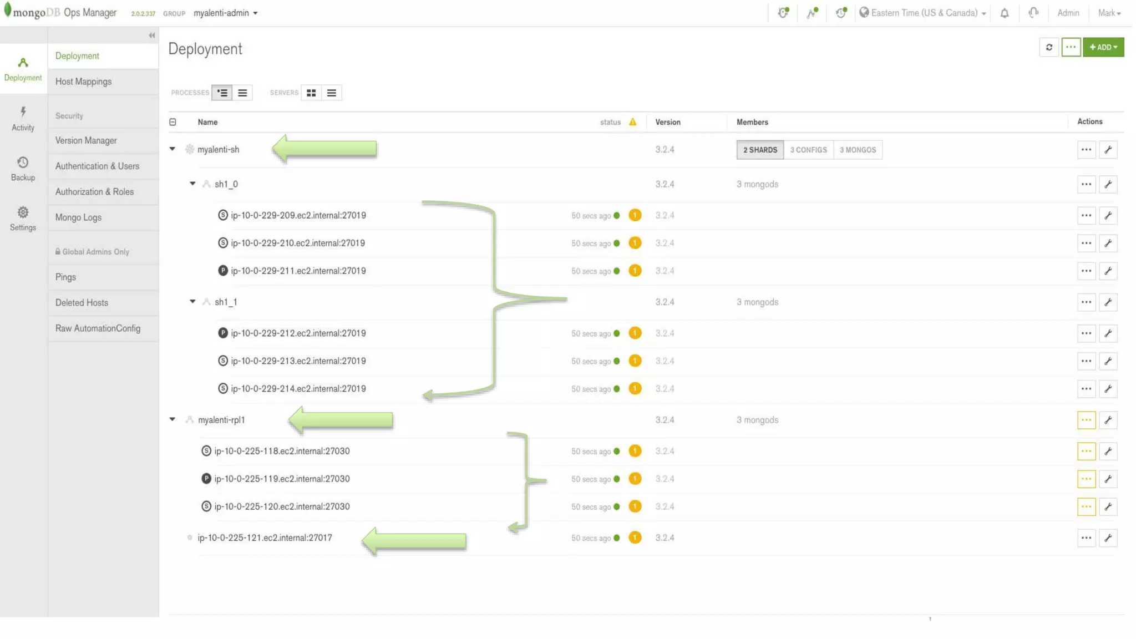Viewport: 1136px width, 639px height.
Task: Open the Admin link in header
Action: pos(1068,13)
